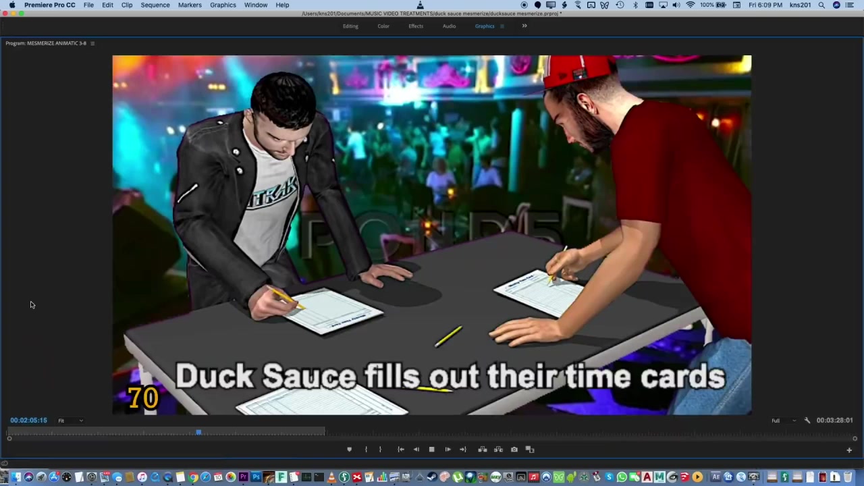864x486 pixels.
Task: Open the playback resolution Full dropdown
Action: (x=784, y=421)
